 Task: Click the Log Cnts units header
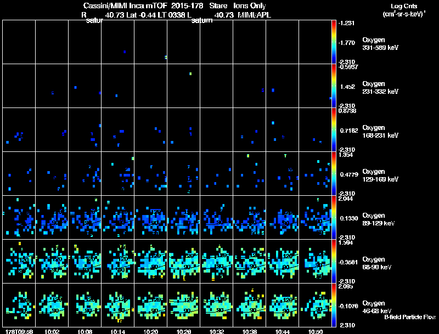click(404, 10)
